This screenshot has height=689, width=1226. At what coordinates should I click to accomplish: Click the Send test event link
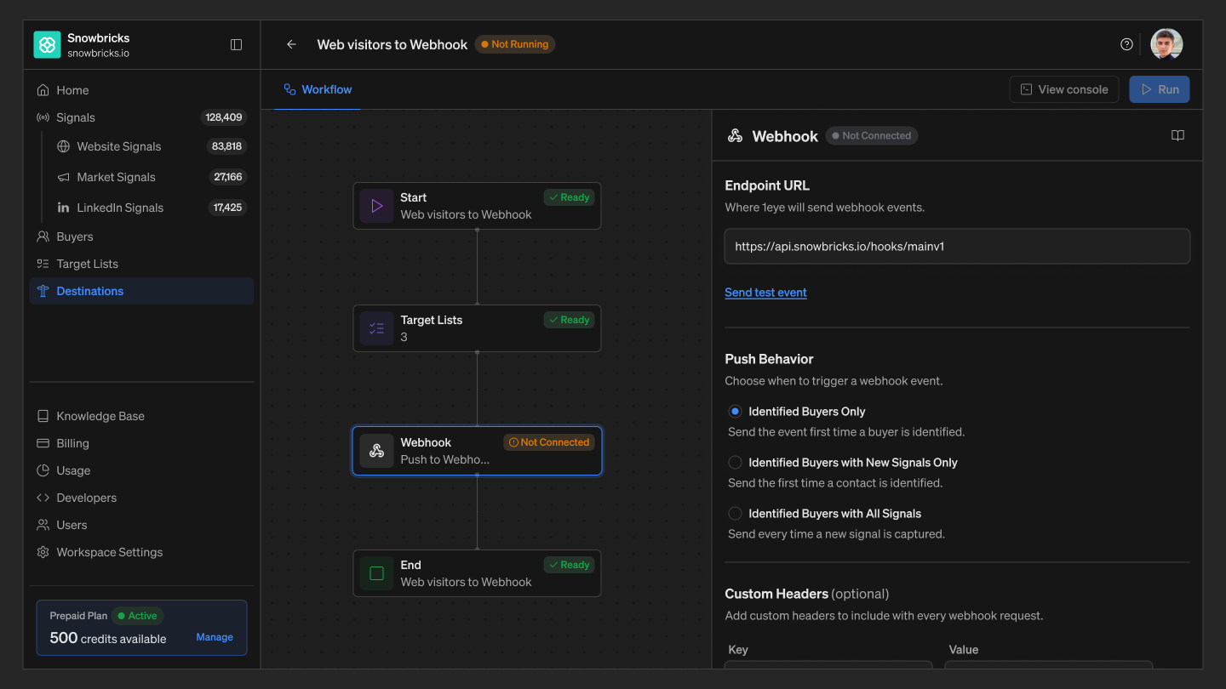pos(765,293)
